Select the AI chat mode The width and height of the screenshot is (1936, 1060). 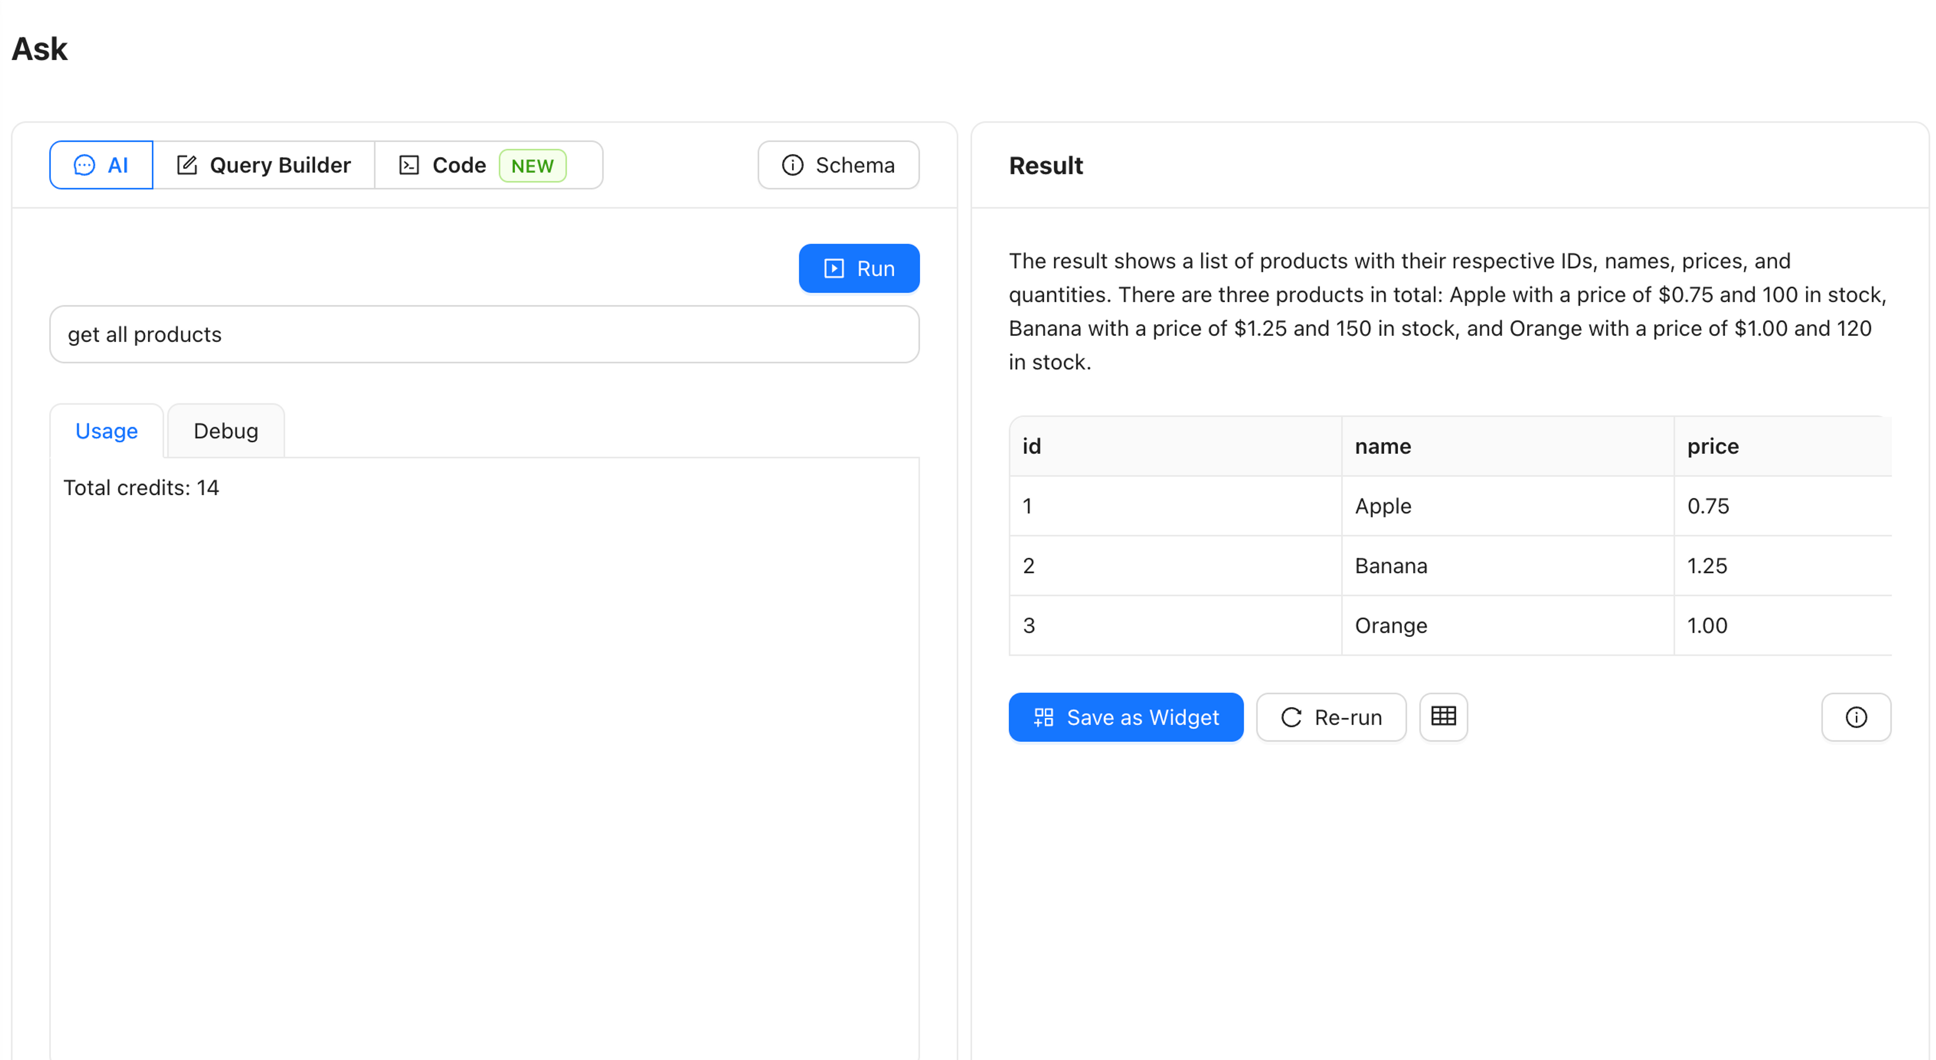tap(101, 164)
